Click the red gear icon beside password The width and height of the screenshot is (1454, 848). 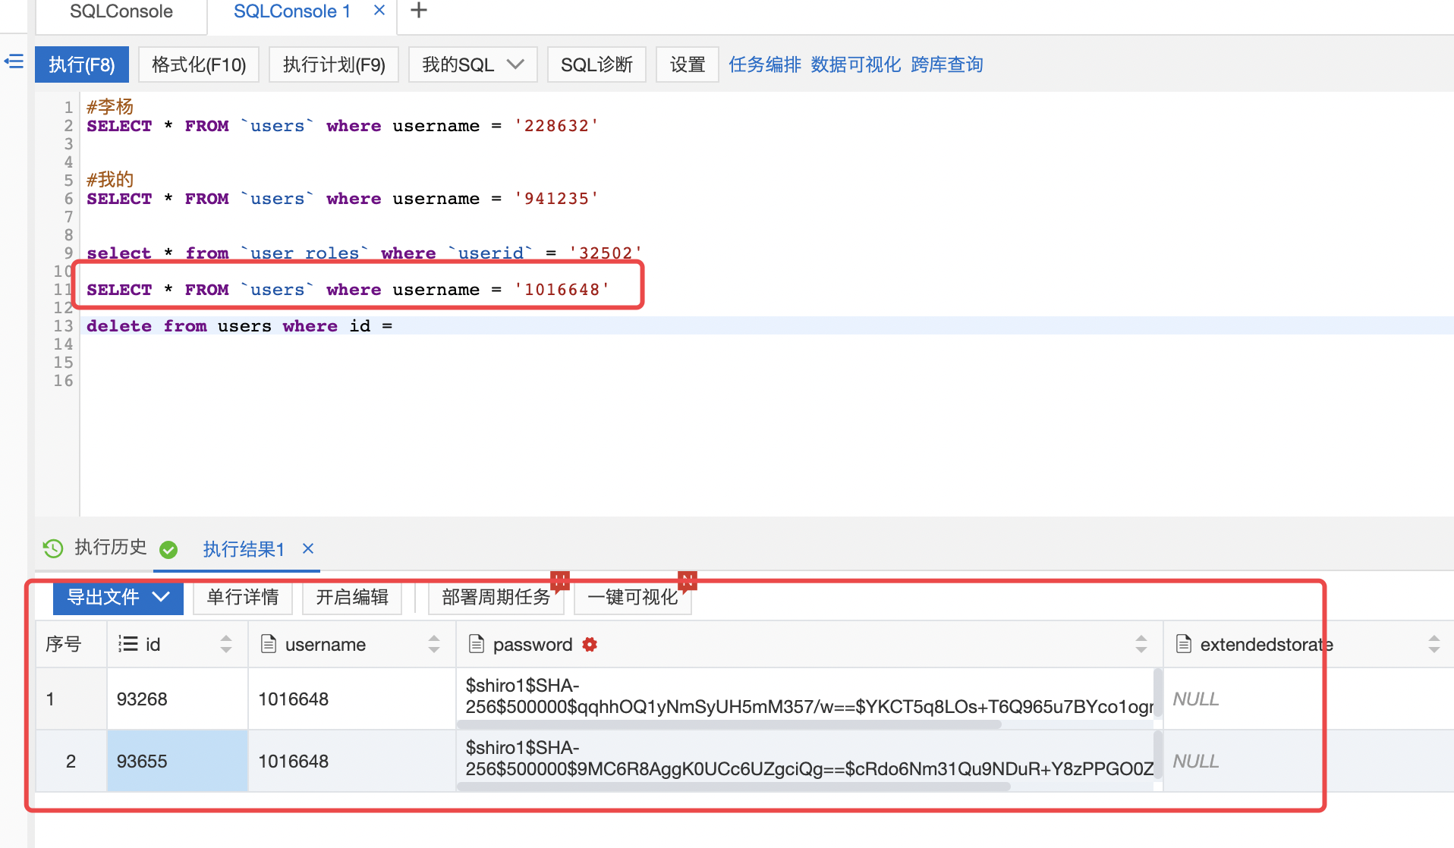point(590,645)
